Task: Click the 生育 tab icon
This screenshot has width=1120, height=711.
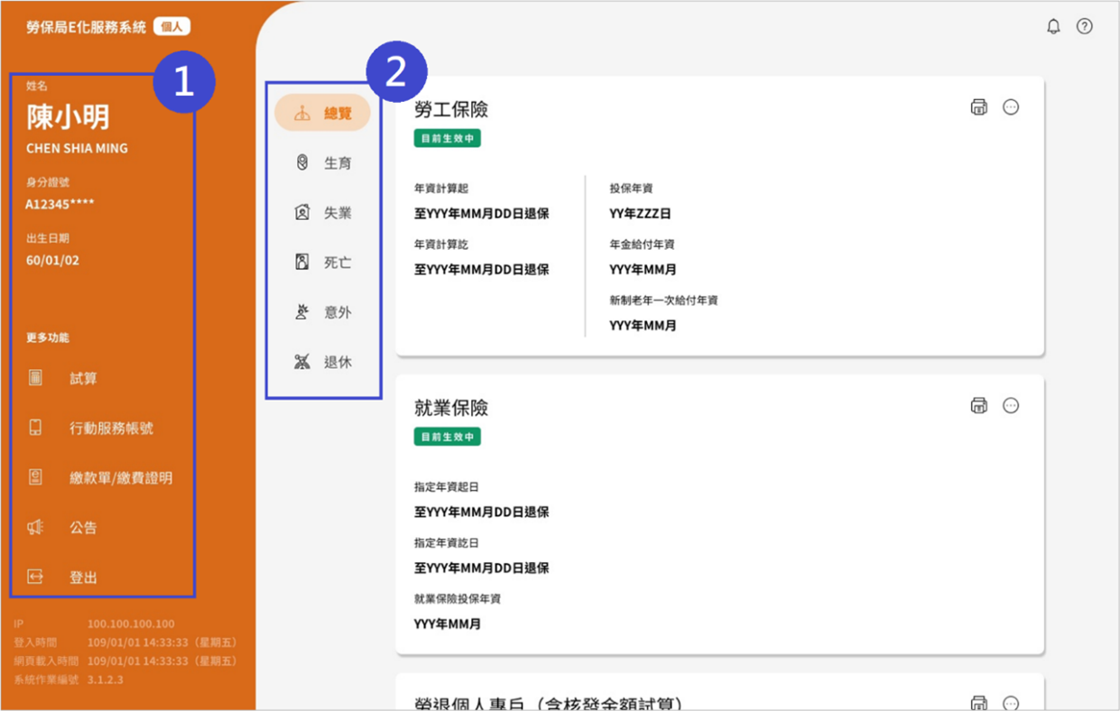Action: coord(302,163)
